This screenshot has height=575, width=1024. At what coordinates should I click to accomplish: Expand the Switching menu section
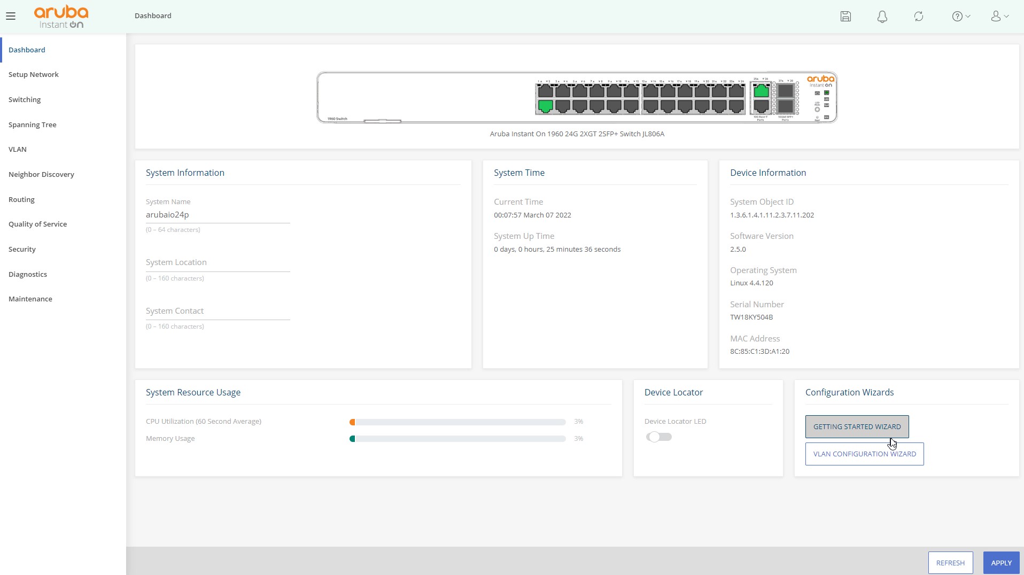(x=25, y=99)
